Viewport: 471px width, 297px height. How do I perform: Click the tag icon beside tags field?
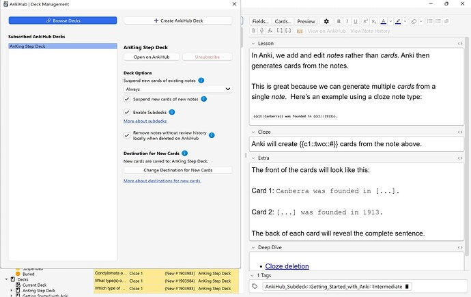tap(255, 287)
